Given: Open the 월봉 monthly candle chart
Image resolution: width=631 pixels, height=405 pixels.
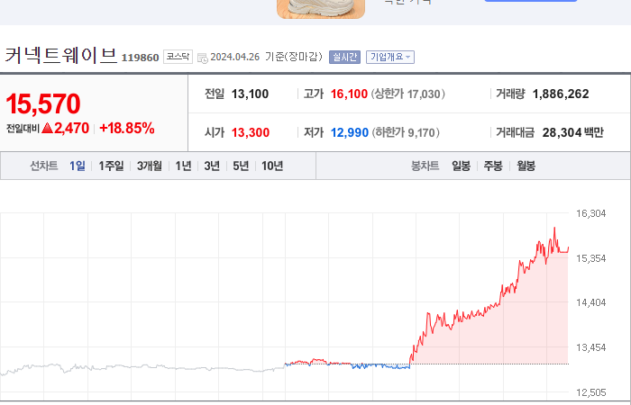Looking at the screenshot, I should click(x=526, y=166).
